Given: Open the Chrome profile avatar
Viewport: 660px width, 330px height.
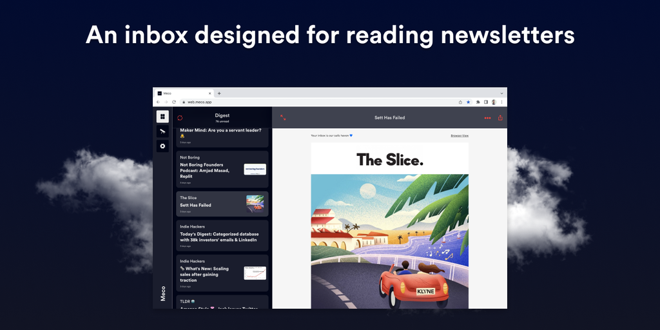Looking at the screenshot, I should click(494, 102).
